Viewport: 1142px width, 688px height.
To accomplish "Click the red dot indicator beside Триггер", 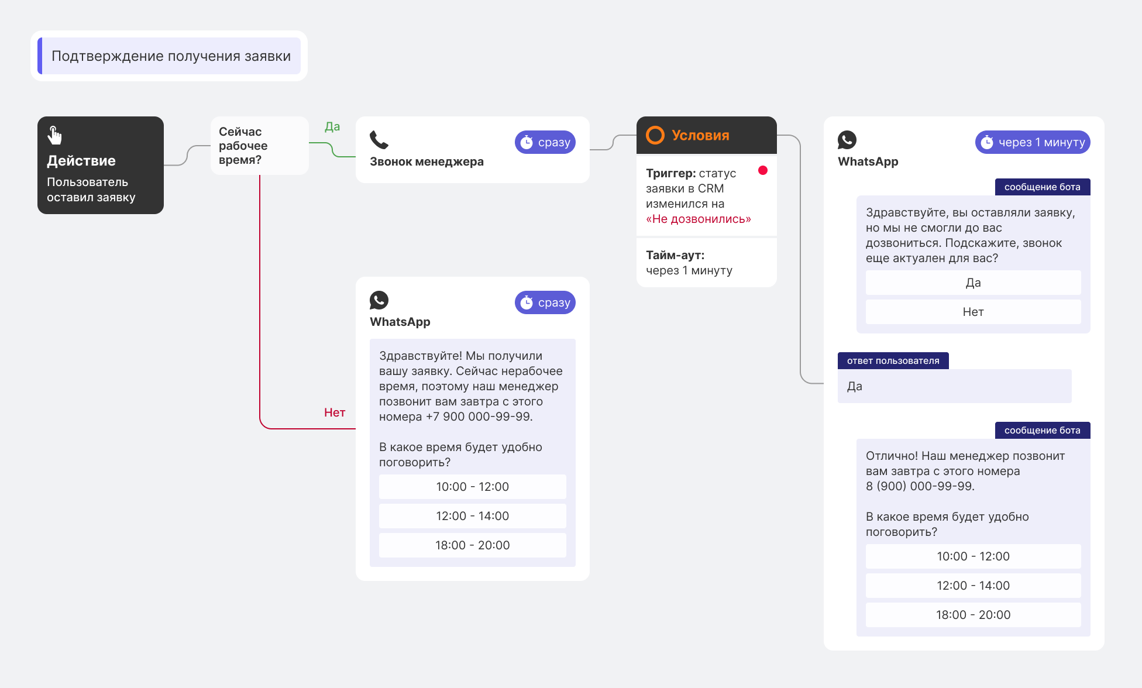I will pyautogui.click(x=763, y=170).
